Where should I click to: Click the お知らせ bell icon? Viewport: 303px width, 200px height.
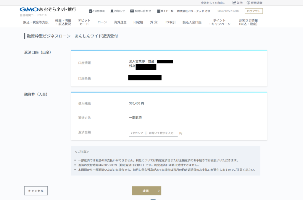112,11
